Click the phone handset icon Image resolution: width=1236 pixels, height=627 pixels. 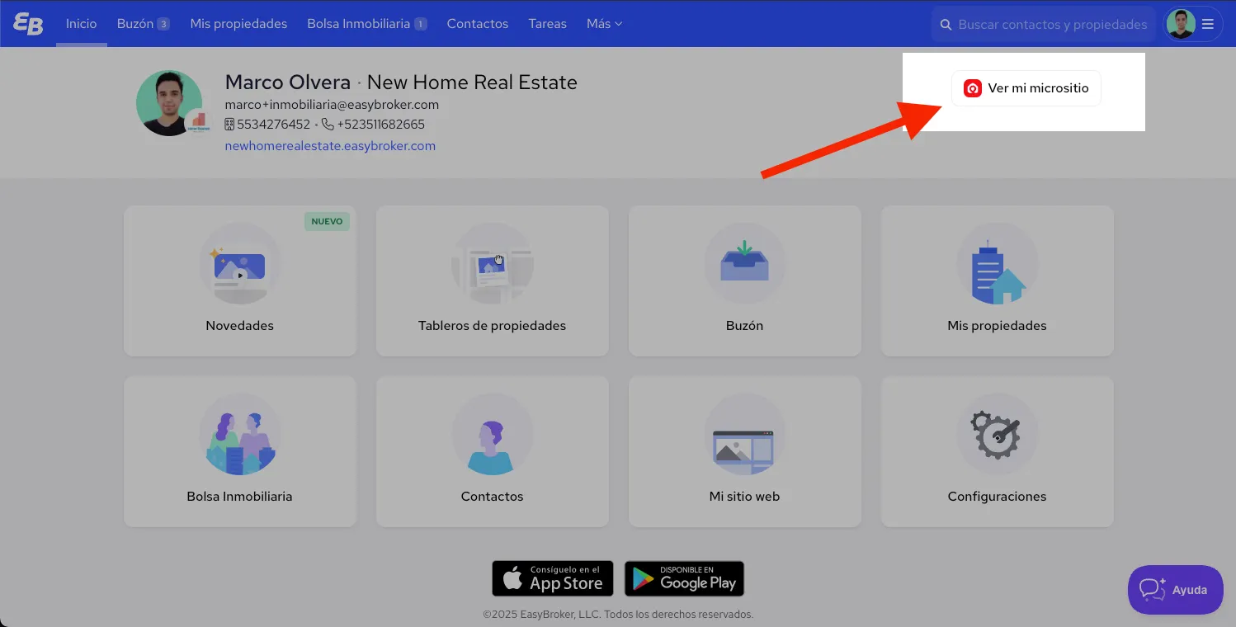pyautogui.click(x=328, y=125)
